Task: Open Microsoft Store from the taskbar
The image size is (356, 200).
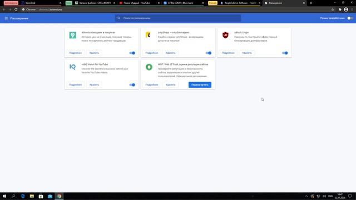Action: click(x=41, y=196)
